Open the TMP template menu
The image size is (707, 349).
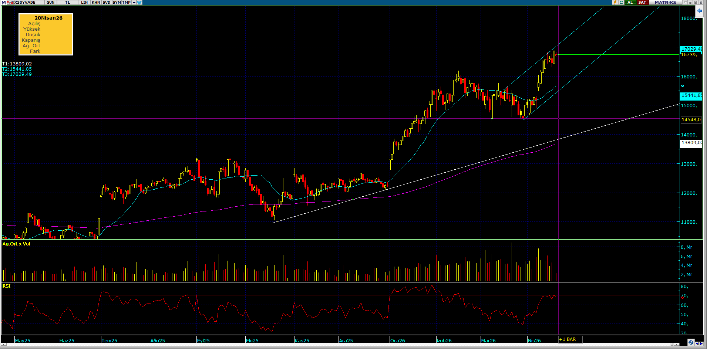[127, 3]
